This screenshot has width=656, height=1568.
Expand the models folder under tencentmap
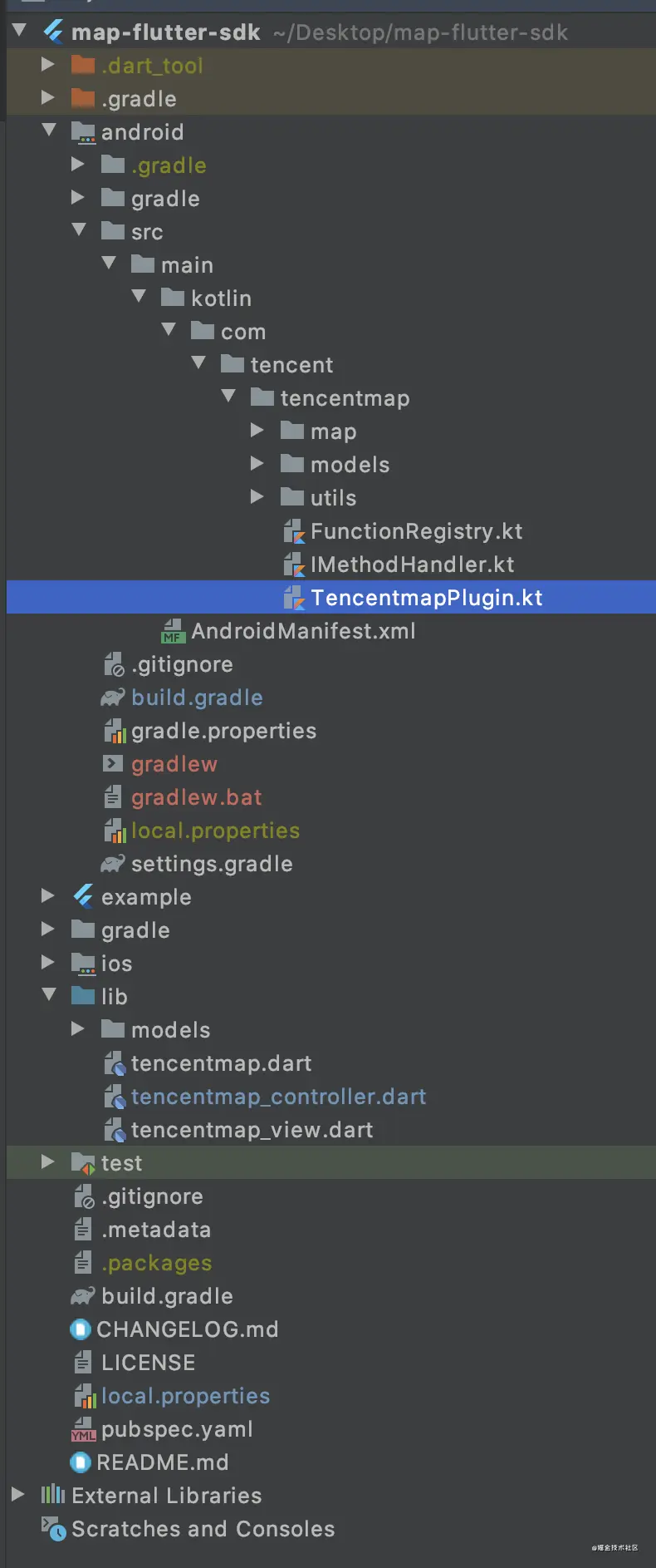click(x=257, y=464)
